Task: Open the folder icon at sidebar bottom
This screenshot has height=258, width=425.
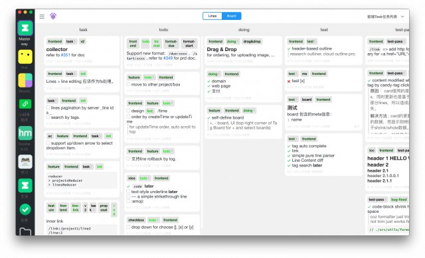Action: tap(25, 231)
